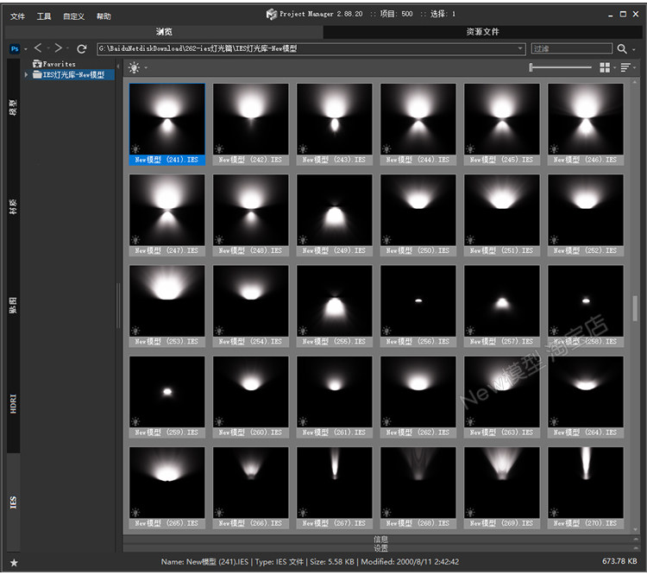Click the search magnifier icon

tap(622, 49)
